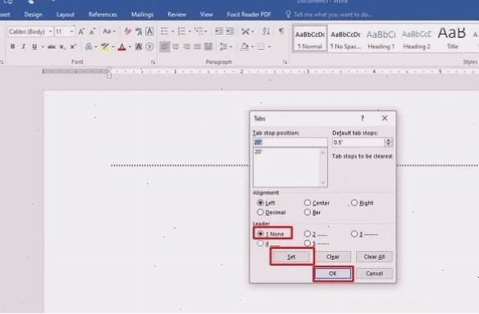The image size is (479, 314).
Task: Toggle Italic formatting
Action: coord(23,47)
